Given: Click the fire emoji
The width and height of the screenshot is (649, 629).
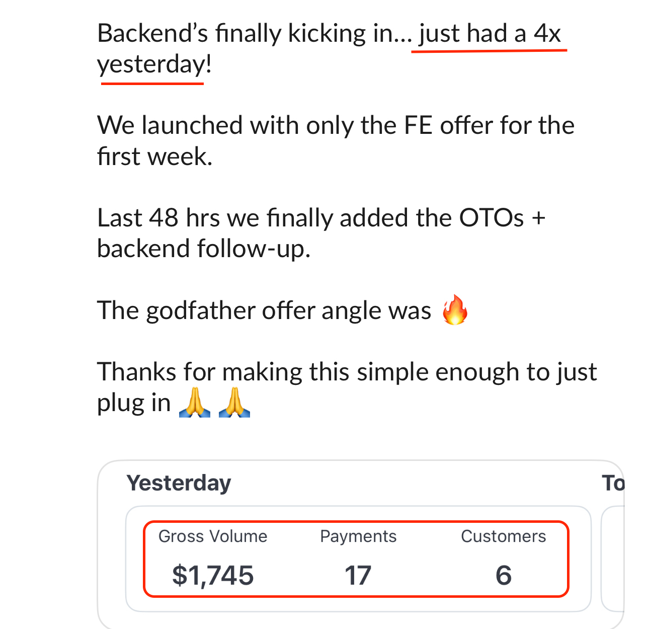Looking at the screenshot, I should click(x=455, y=310).
